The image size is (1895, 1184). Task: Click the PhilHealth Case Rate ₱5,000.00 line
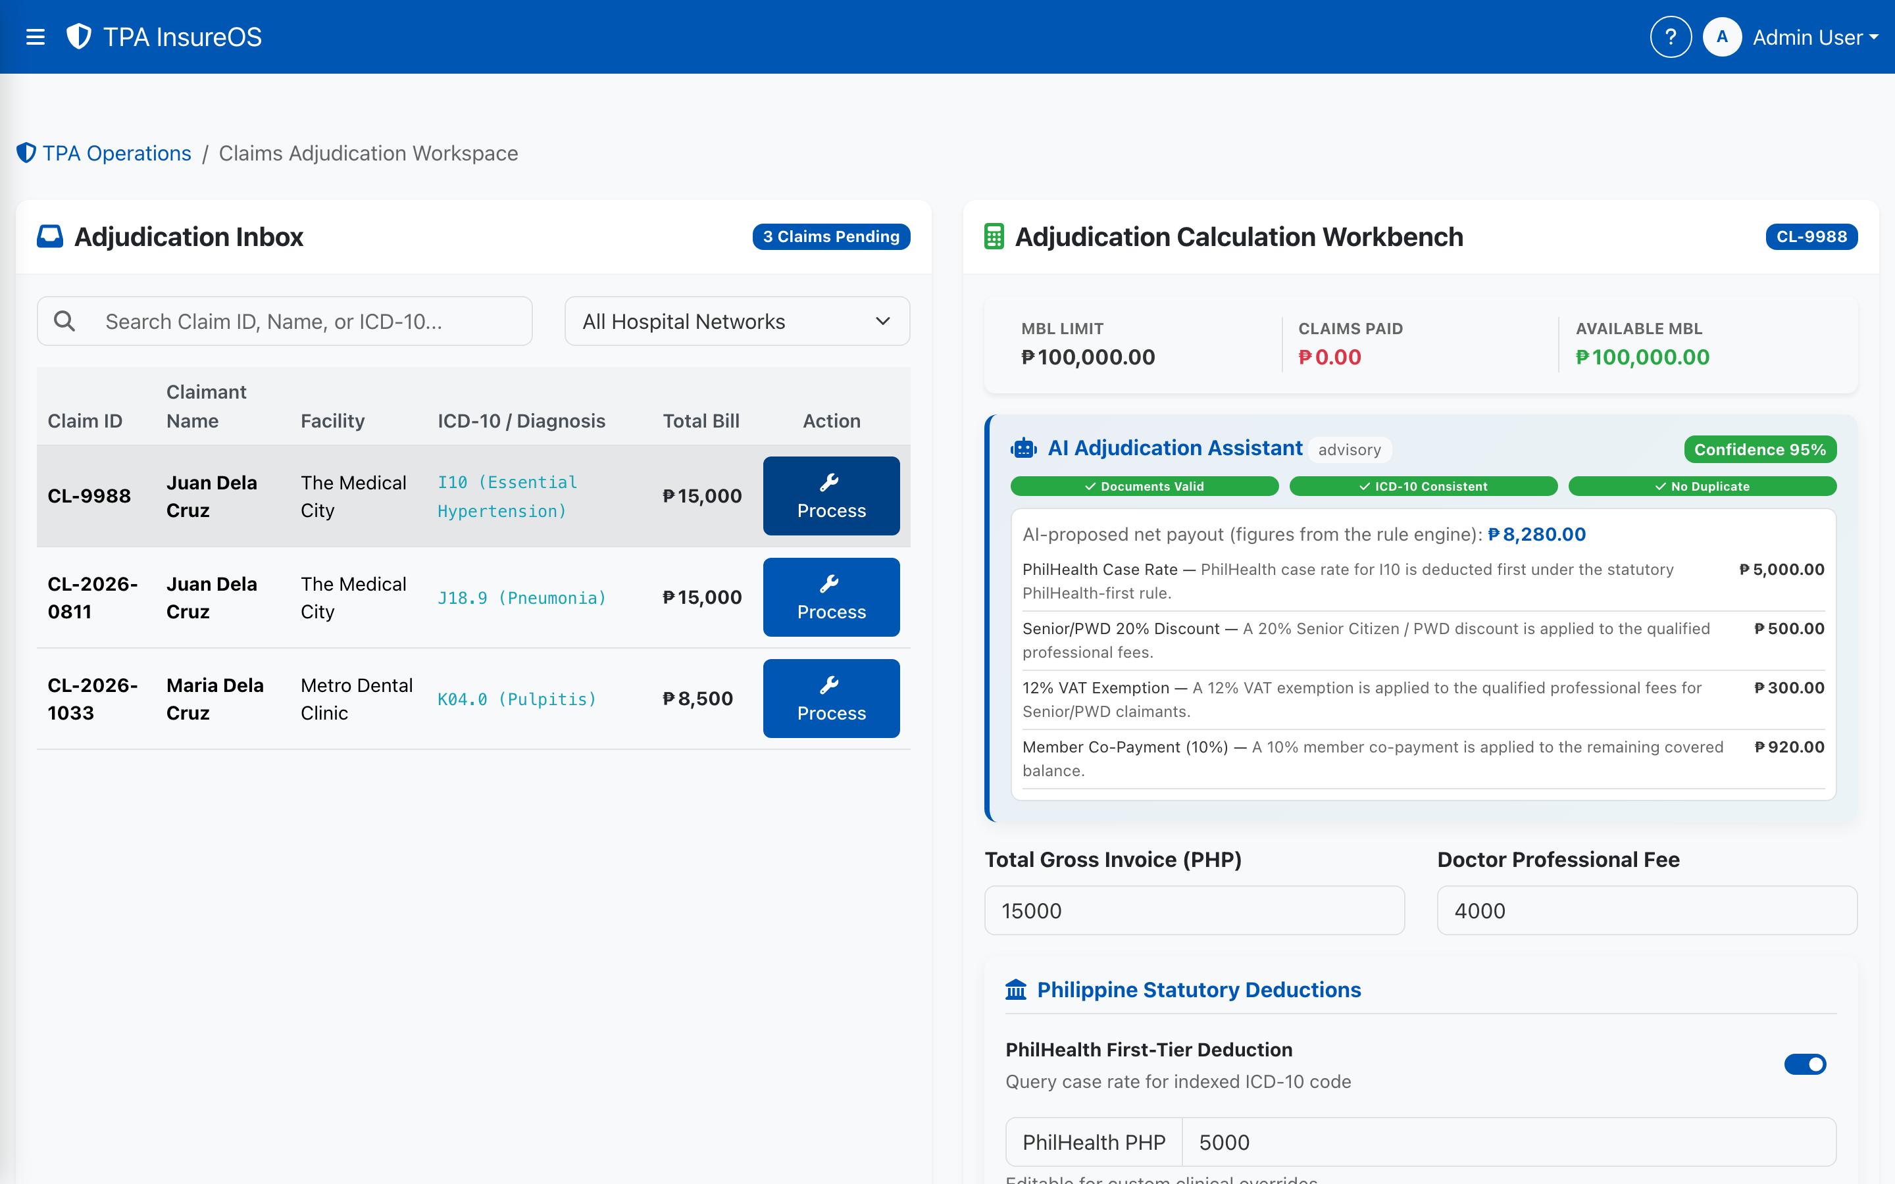pos(1423,580)
